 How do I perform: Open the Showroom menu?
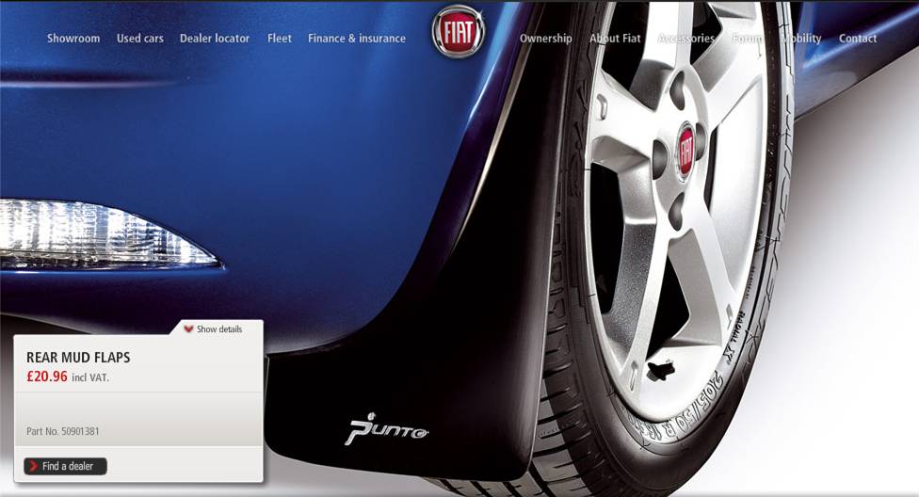73,39
